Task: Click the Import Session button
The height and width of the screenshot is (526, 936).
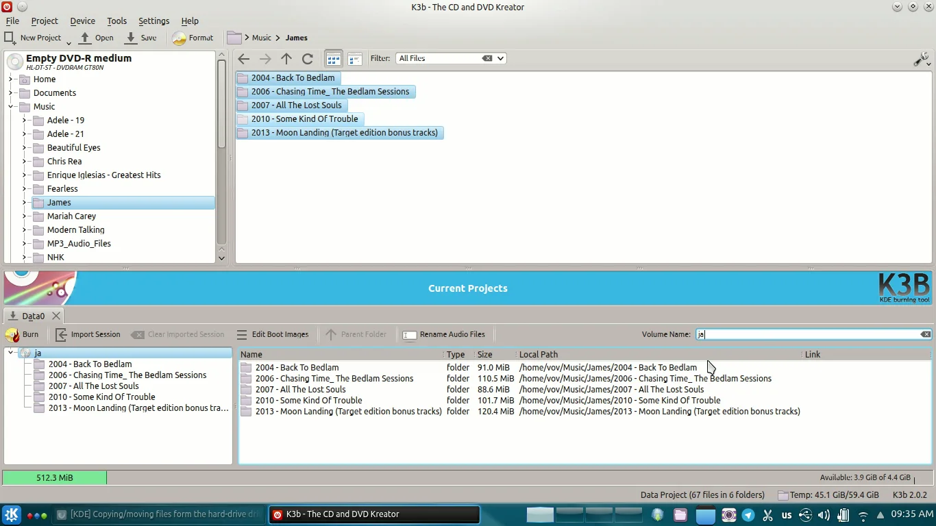Action: point(88,334)
